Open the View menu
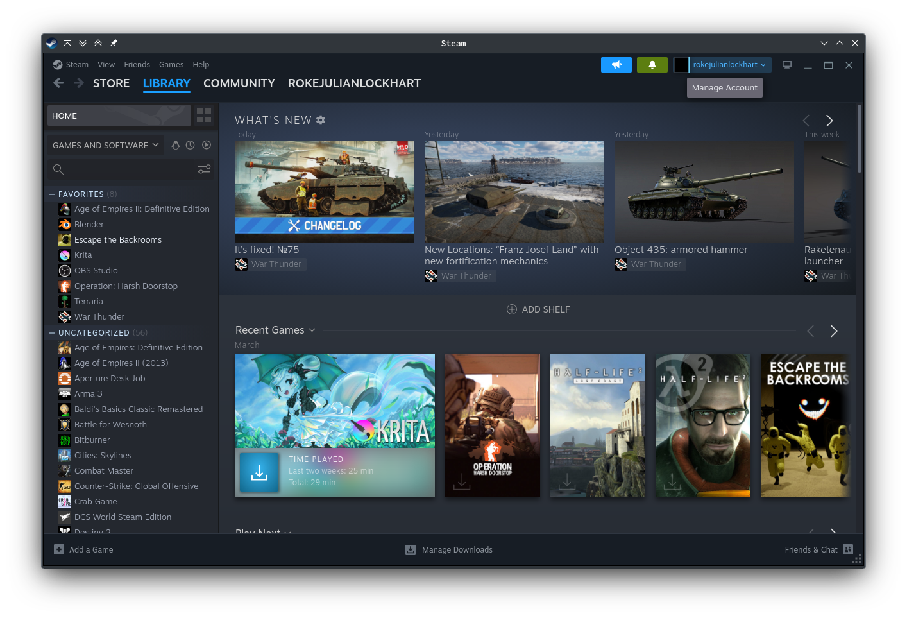The image size is (907, 618). point(106,65)
